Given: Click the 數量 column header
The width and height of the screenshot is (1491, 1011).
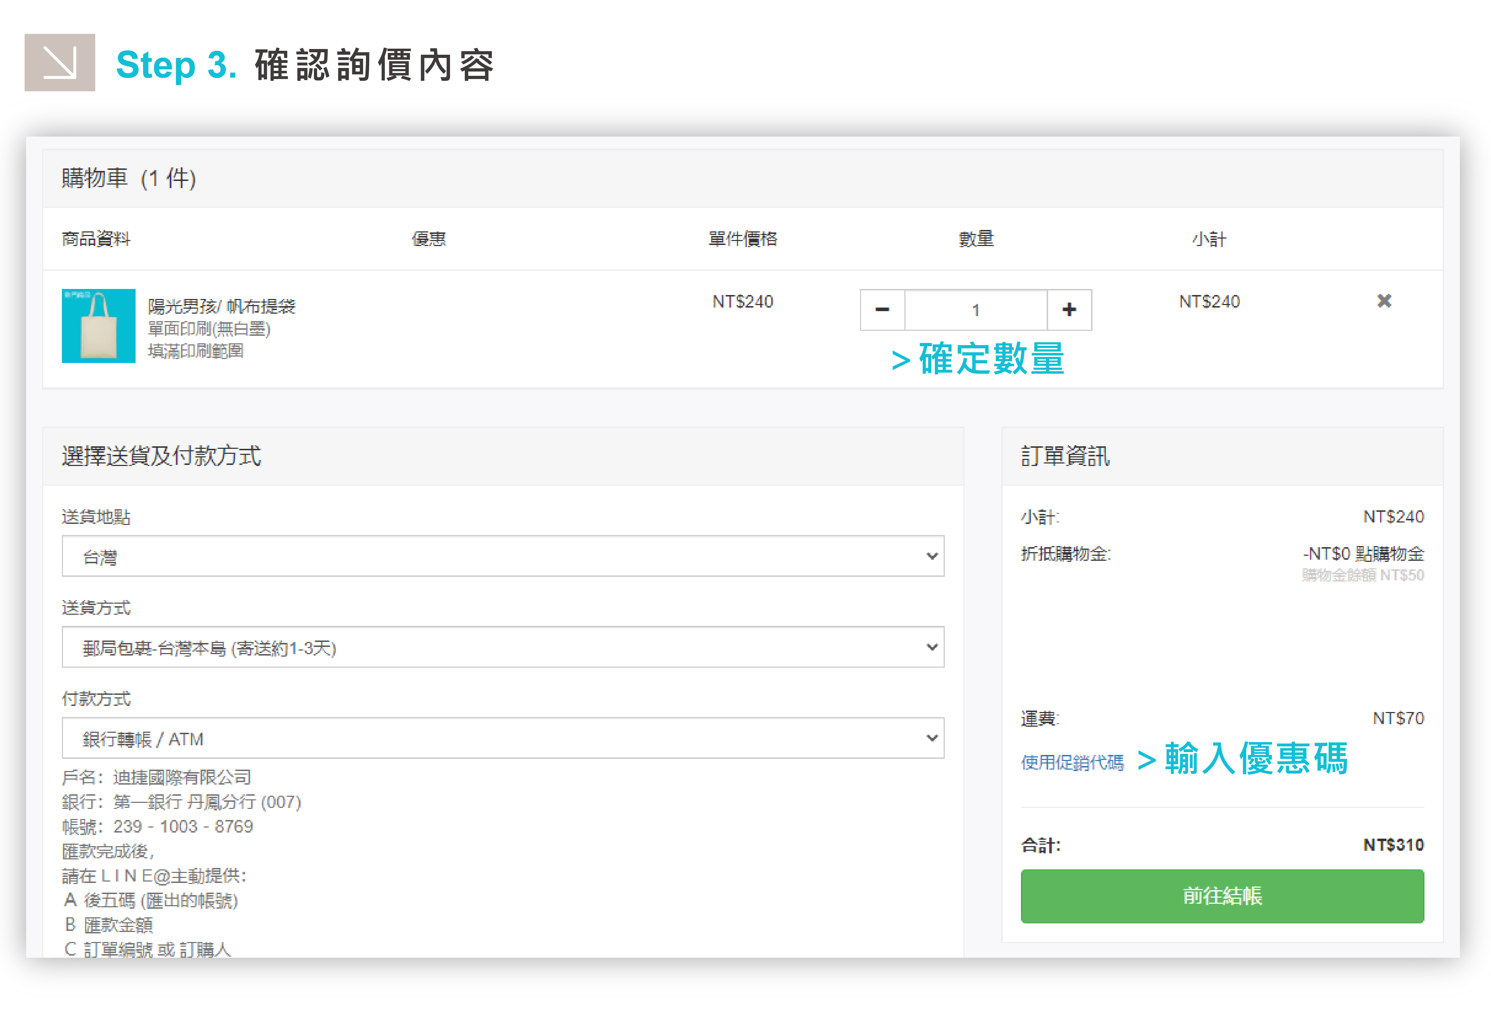Looking at the screenshot, I should (x=976, y=239).
